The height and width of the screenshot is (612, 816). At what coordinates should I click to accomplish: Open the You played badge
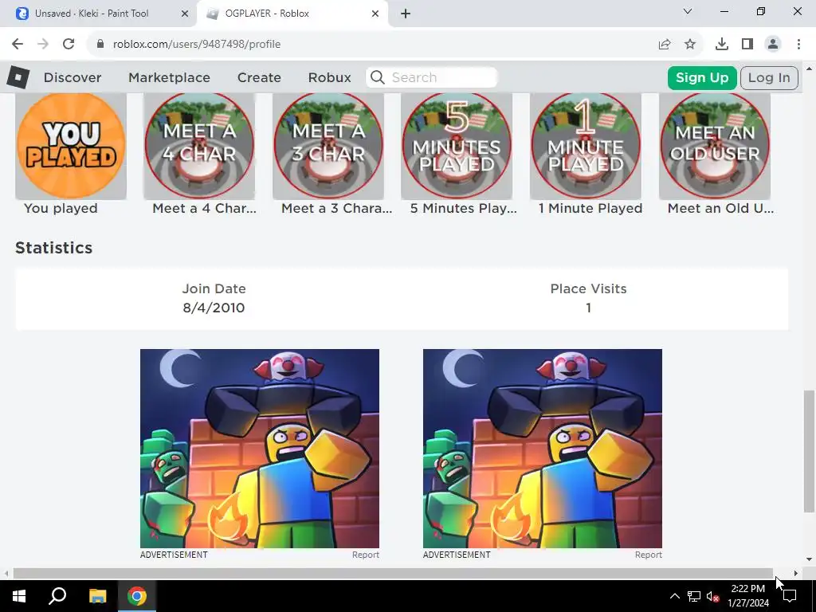pyautogui.click(x=71, y=147)
